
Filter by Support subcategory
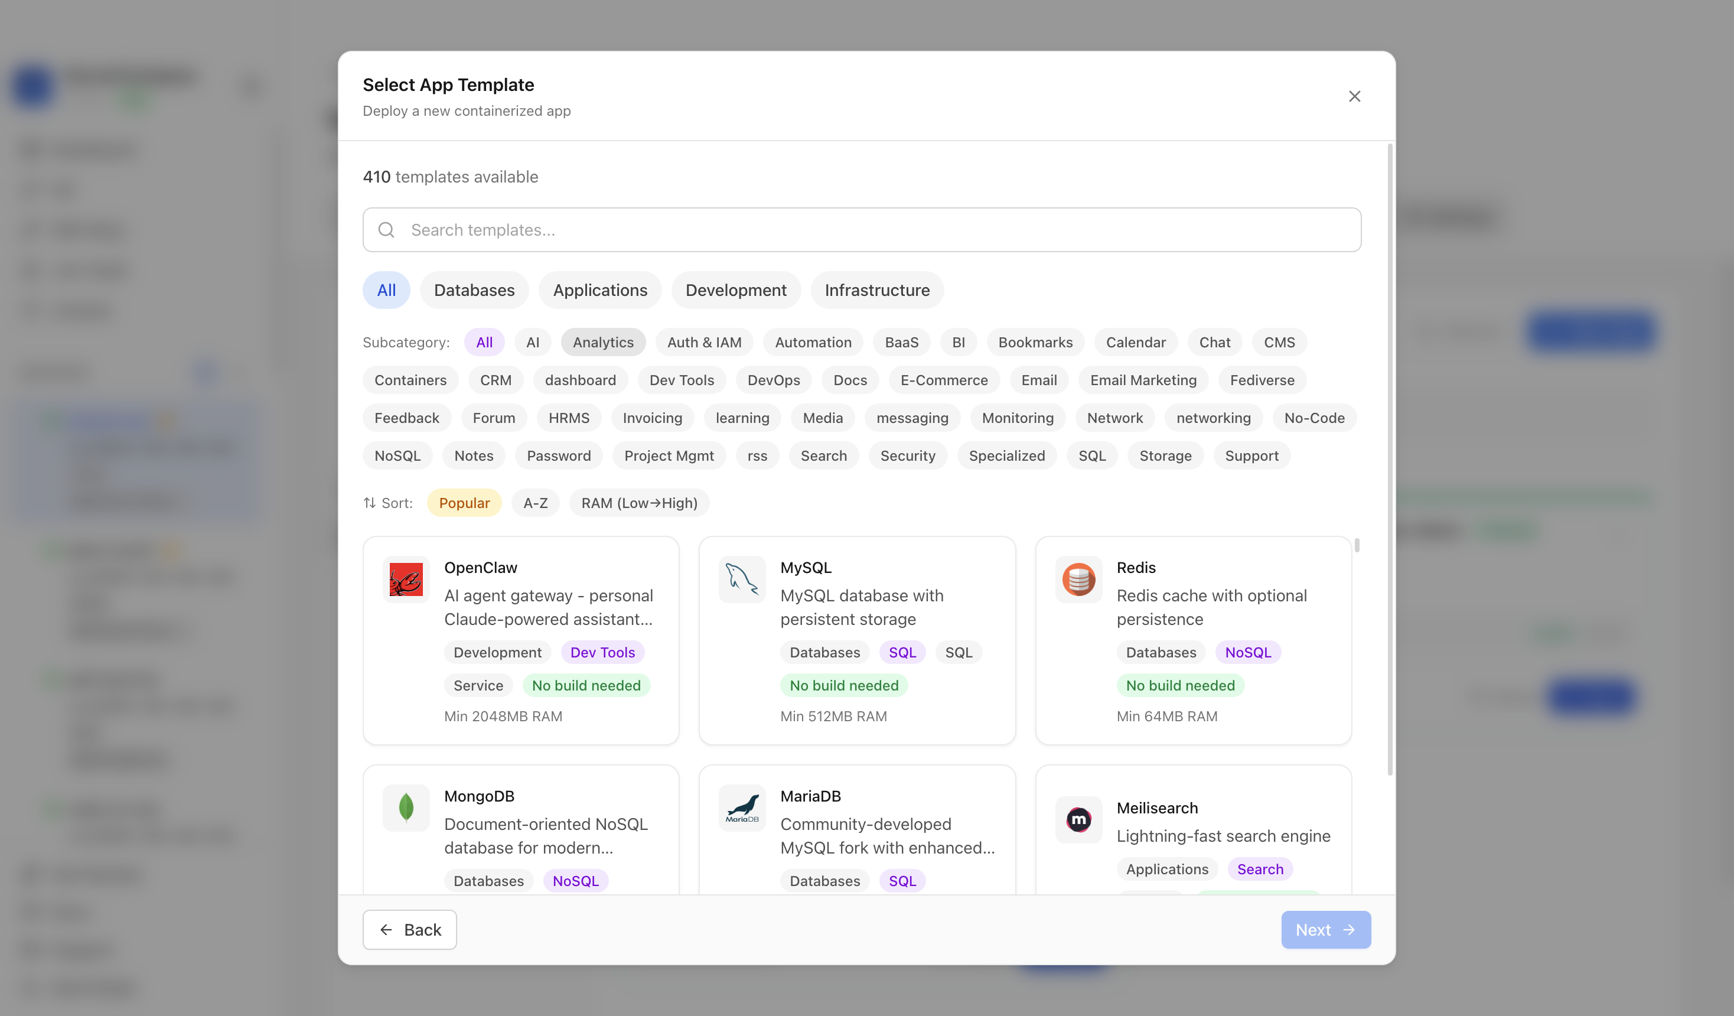pyautogui.click(x=1251, y=455)
